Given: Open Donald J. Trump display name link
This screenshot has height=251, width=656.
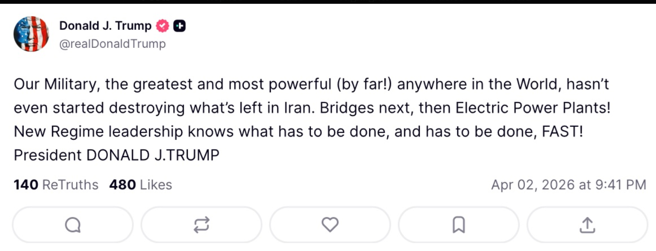Looking at the screenshot, I should click(x=105, y=26).
